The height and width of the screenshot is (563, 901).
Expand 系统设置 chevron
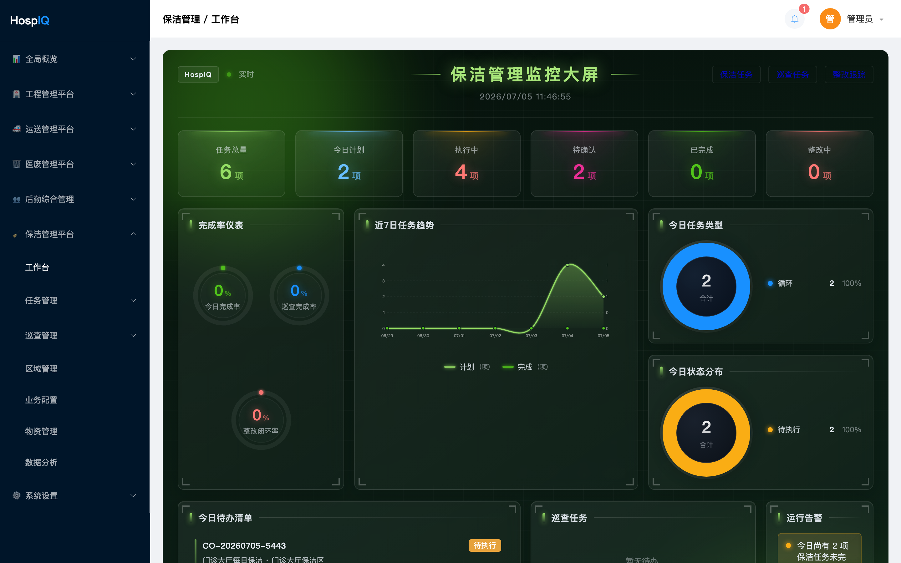[133, 496]
